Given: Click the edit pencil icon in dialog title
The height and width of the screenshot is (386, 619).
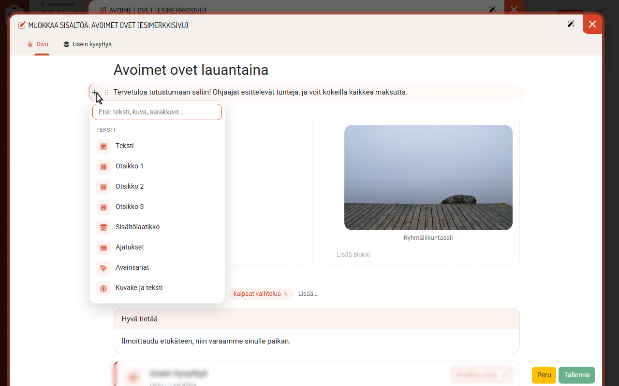Looking at the screenshot, I should coord(22,25).
